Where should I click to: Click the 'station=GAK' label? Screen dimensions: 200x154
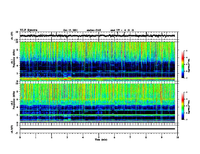pyautogui.click(x=94, y=30)
